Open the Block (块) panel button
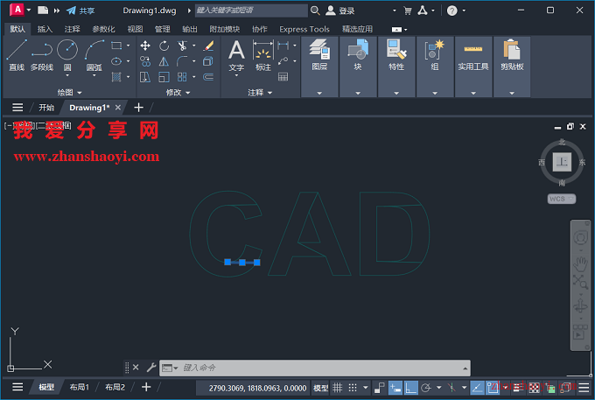Screen dimensions: 595x400 click(358, 67)
